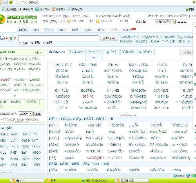
Task: Open the email provider dropdown near login
Action: [165, 22]
